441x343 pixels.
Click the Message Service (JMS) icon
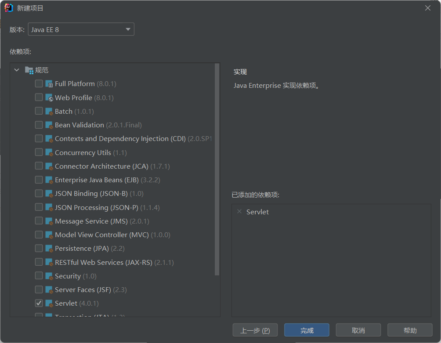click(x=49, y=221)
